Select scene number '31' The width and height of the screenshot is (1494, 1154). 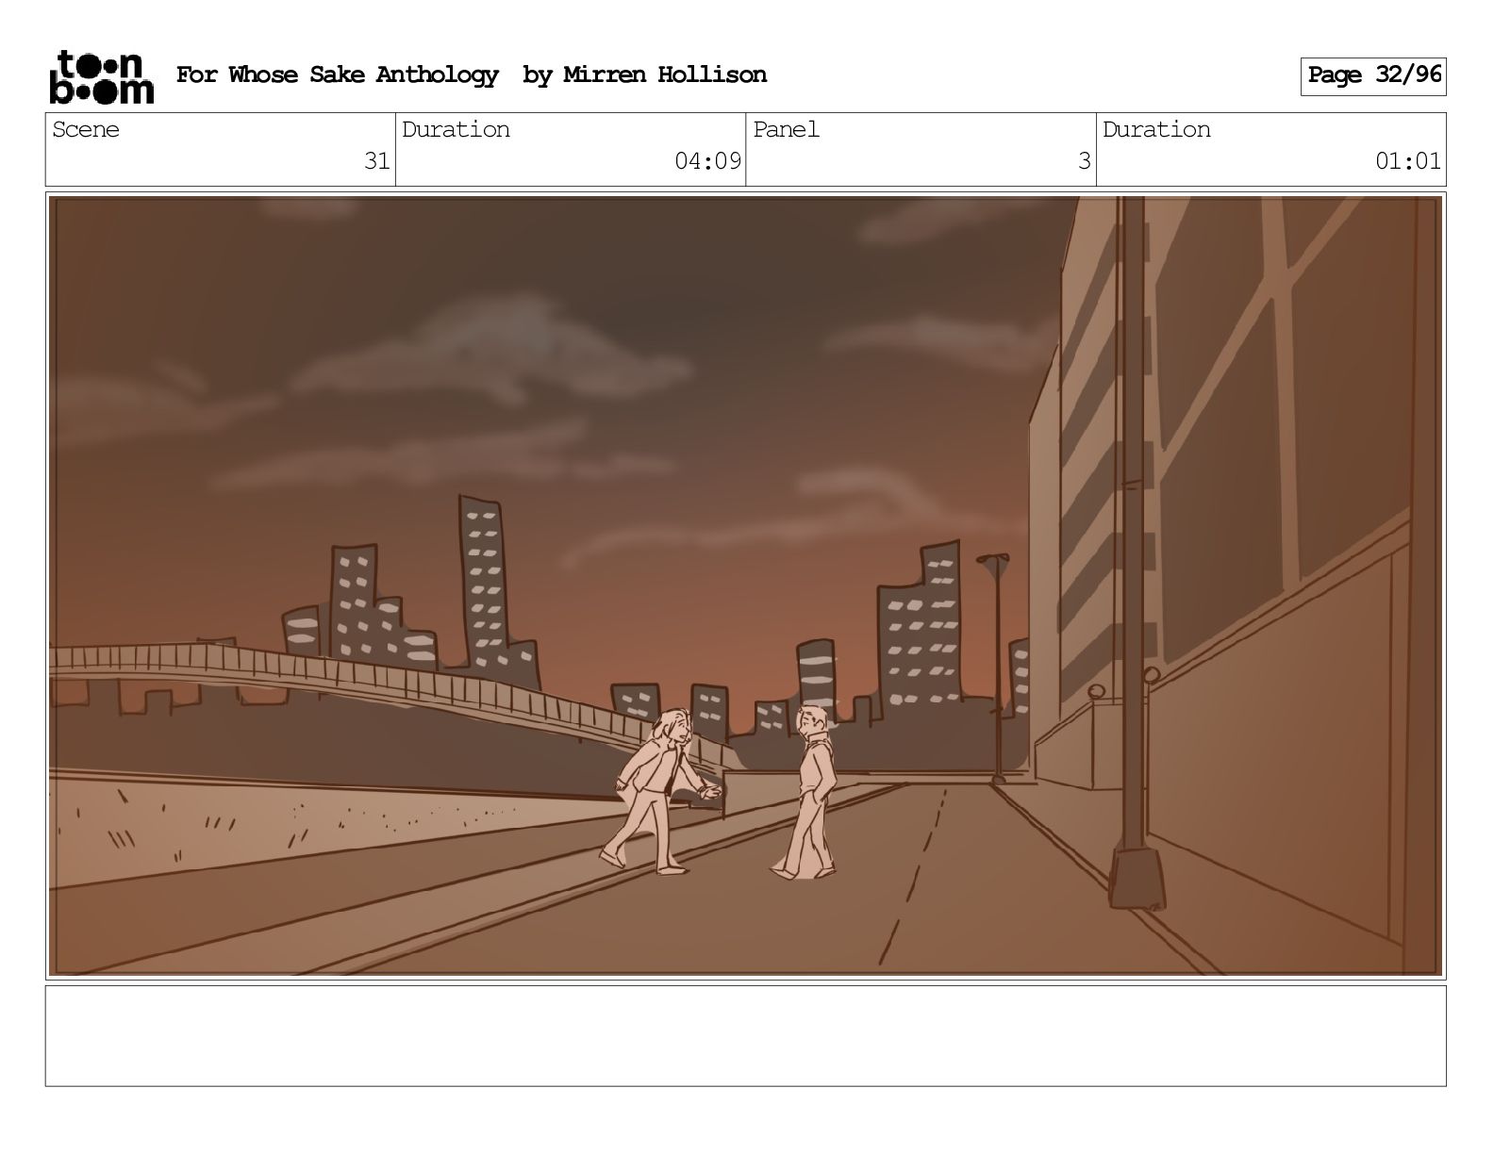tap(376, 161)
